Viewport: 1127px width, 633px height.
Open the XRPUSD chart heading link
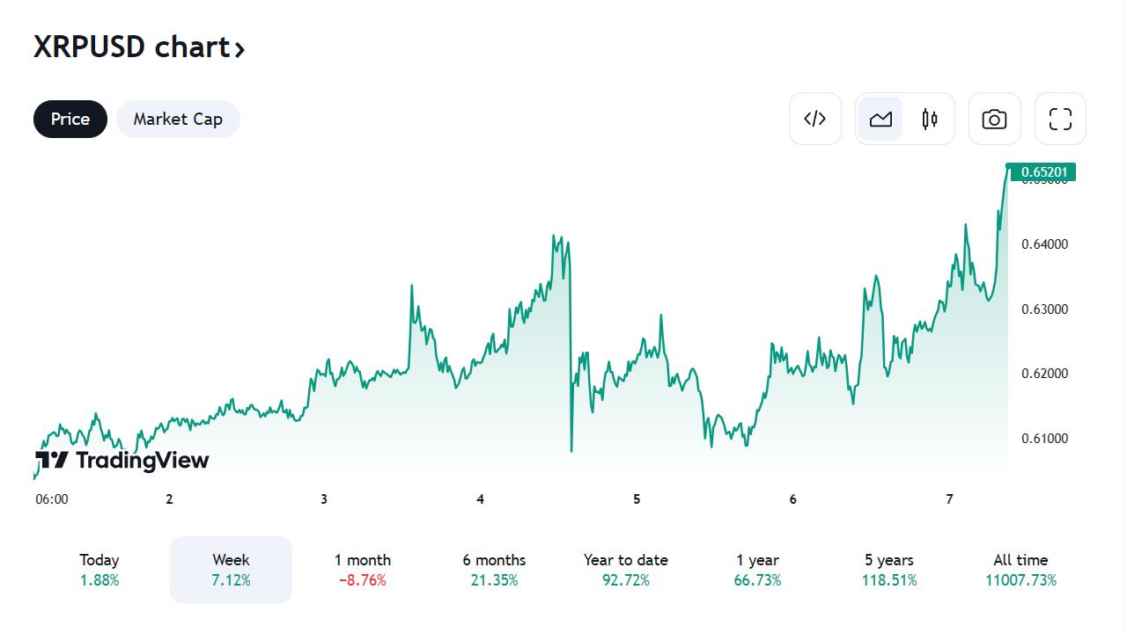(x=139, y=47)
